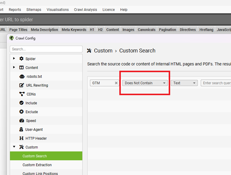Image resolution: width=231 pixels, height=175 pixels.
Task: Switch to the Images tab
Action: tap(128, 30)
